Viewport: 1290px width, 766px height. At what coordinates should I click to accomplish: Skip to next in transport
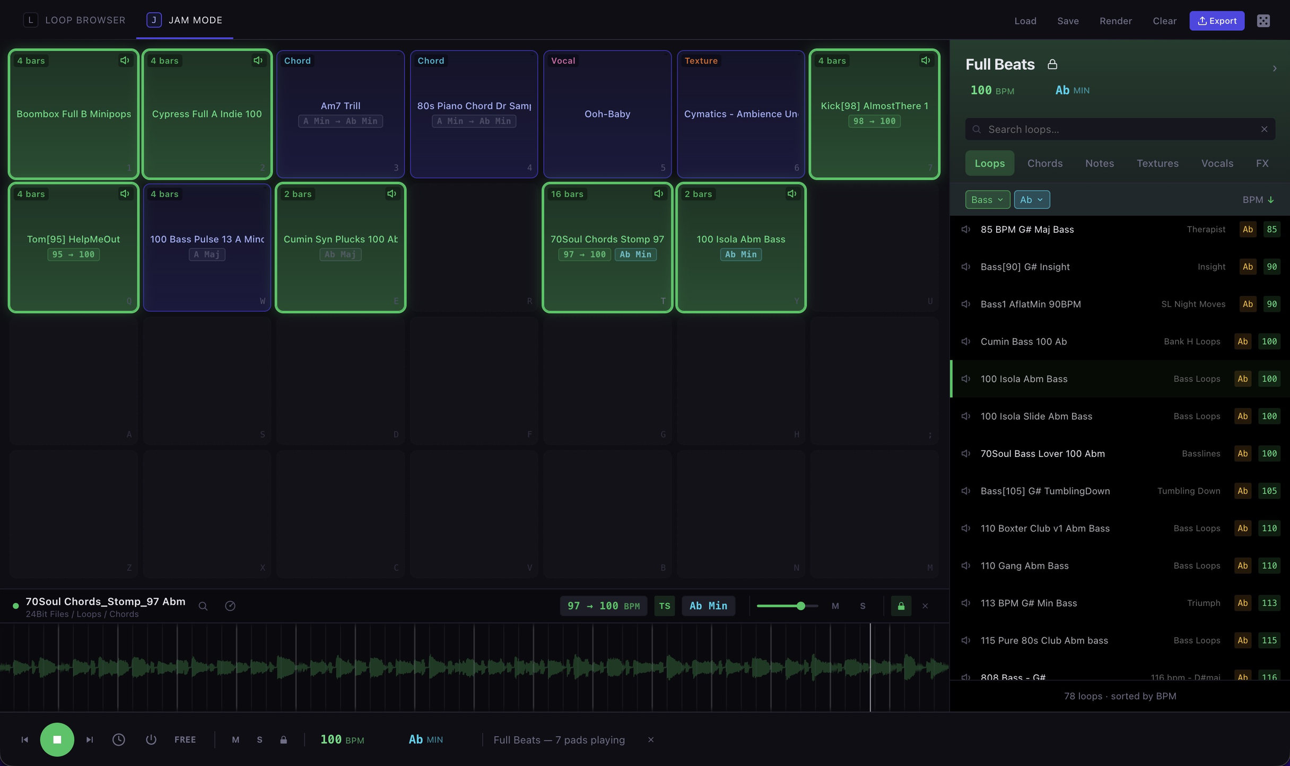click(x=90, y=739)
